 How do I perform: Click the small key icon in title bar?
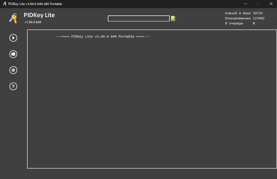5,4
